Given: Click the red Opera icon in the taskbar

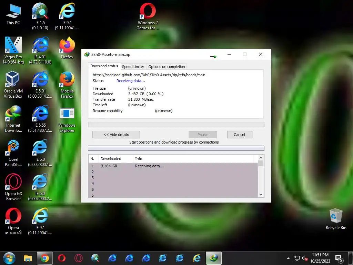Looking at the screenshot, I should [62, 258].
